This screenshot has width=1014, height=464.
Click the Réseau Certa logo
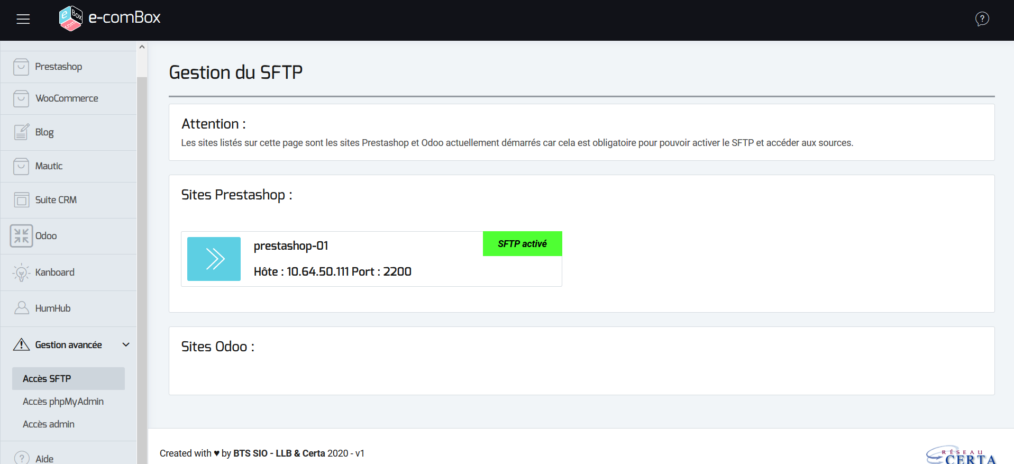[961, 454]
